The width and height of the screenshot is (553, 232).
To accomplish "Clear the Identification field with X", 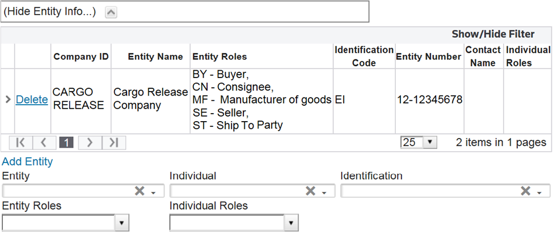I will click(x=526, y=191).
